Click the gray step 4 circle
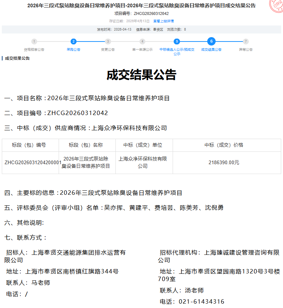Image resolution: width=283 pixels, height=308 pixels. (x=142, y=42)
